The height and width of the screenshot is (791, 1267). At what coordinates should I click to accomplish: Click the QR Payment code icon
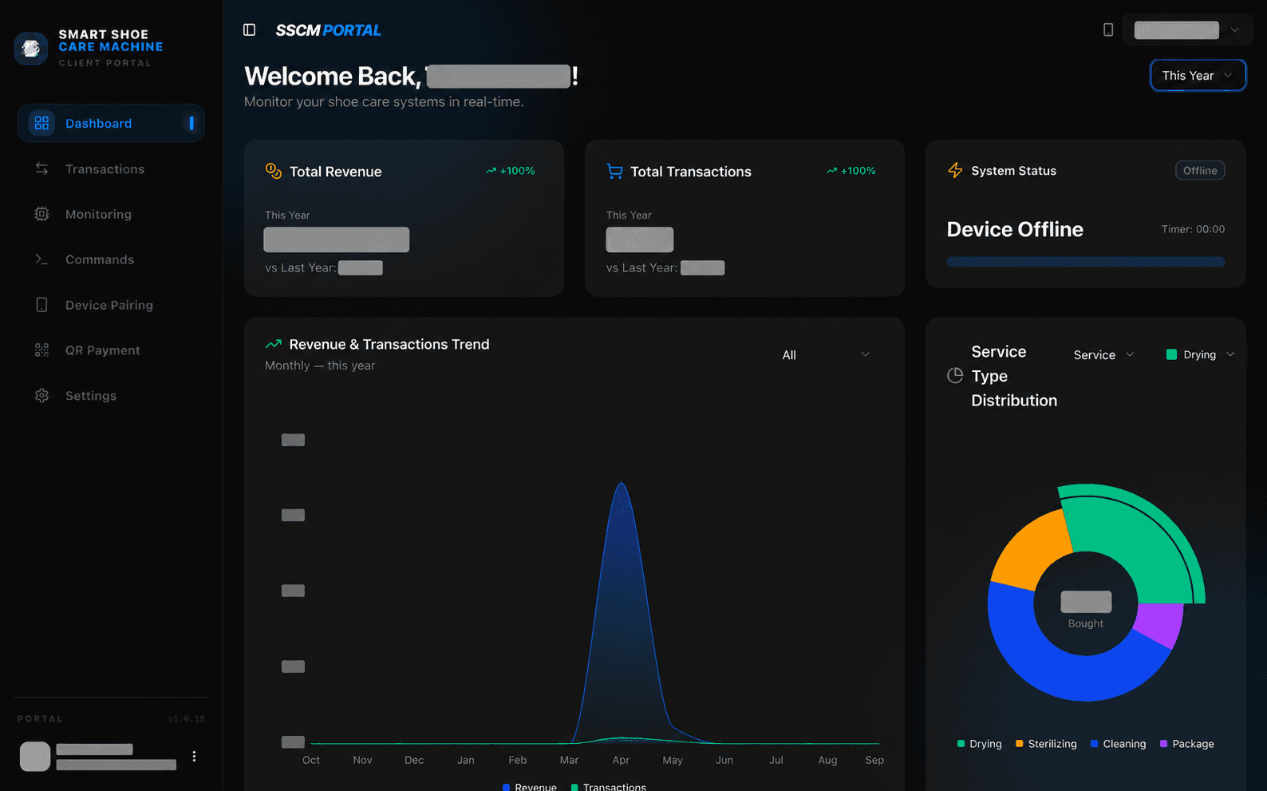click(41, 350)
